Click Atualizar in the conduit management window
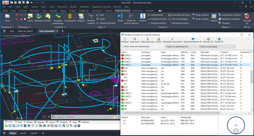254x136 pixels. tap(125, 40)
